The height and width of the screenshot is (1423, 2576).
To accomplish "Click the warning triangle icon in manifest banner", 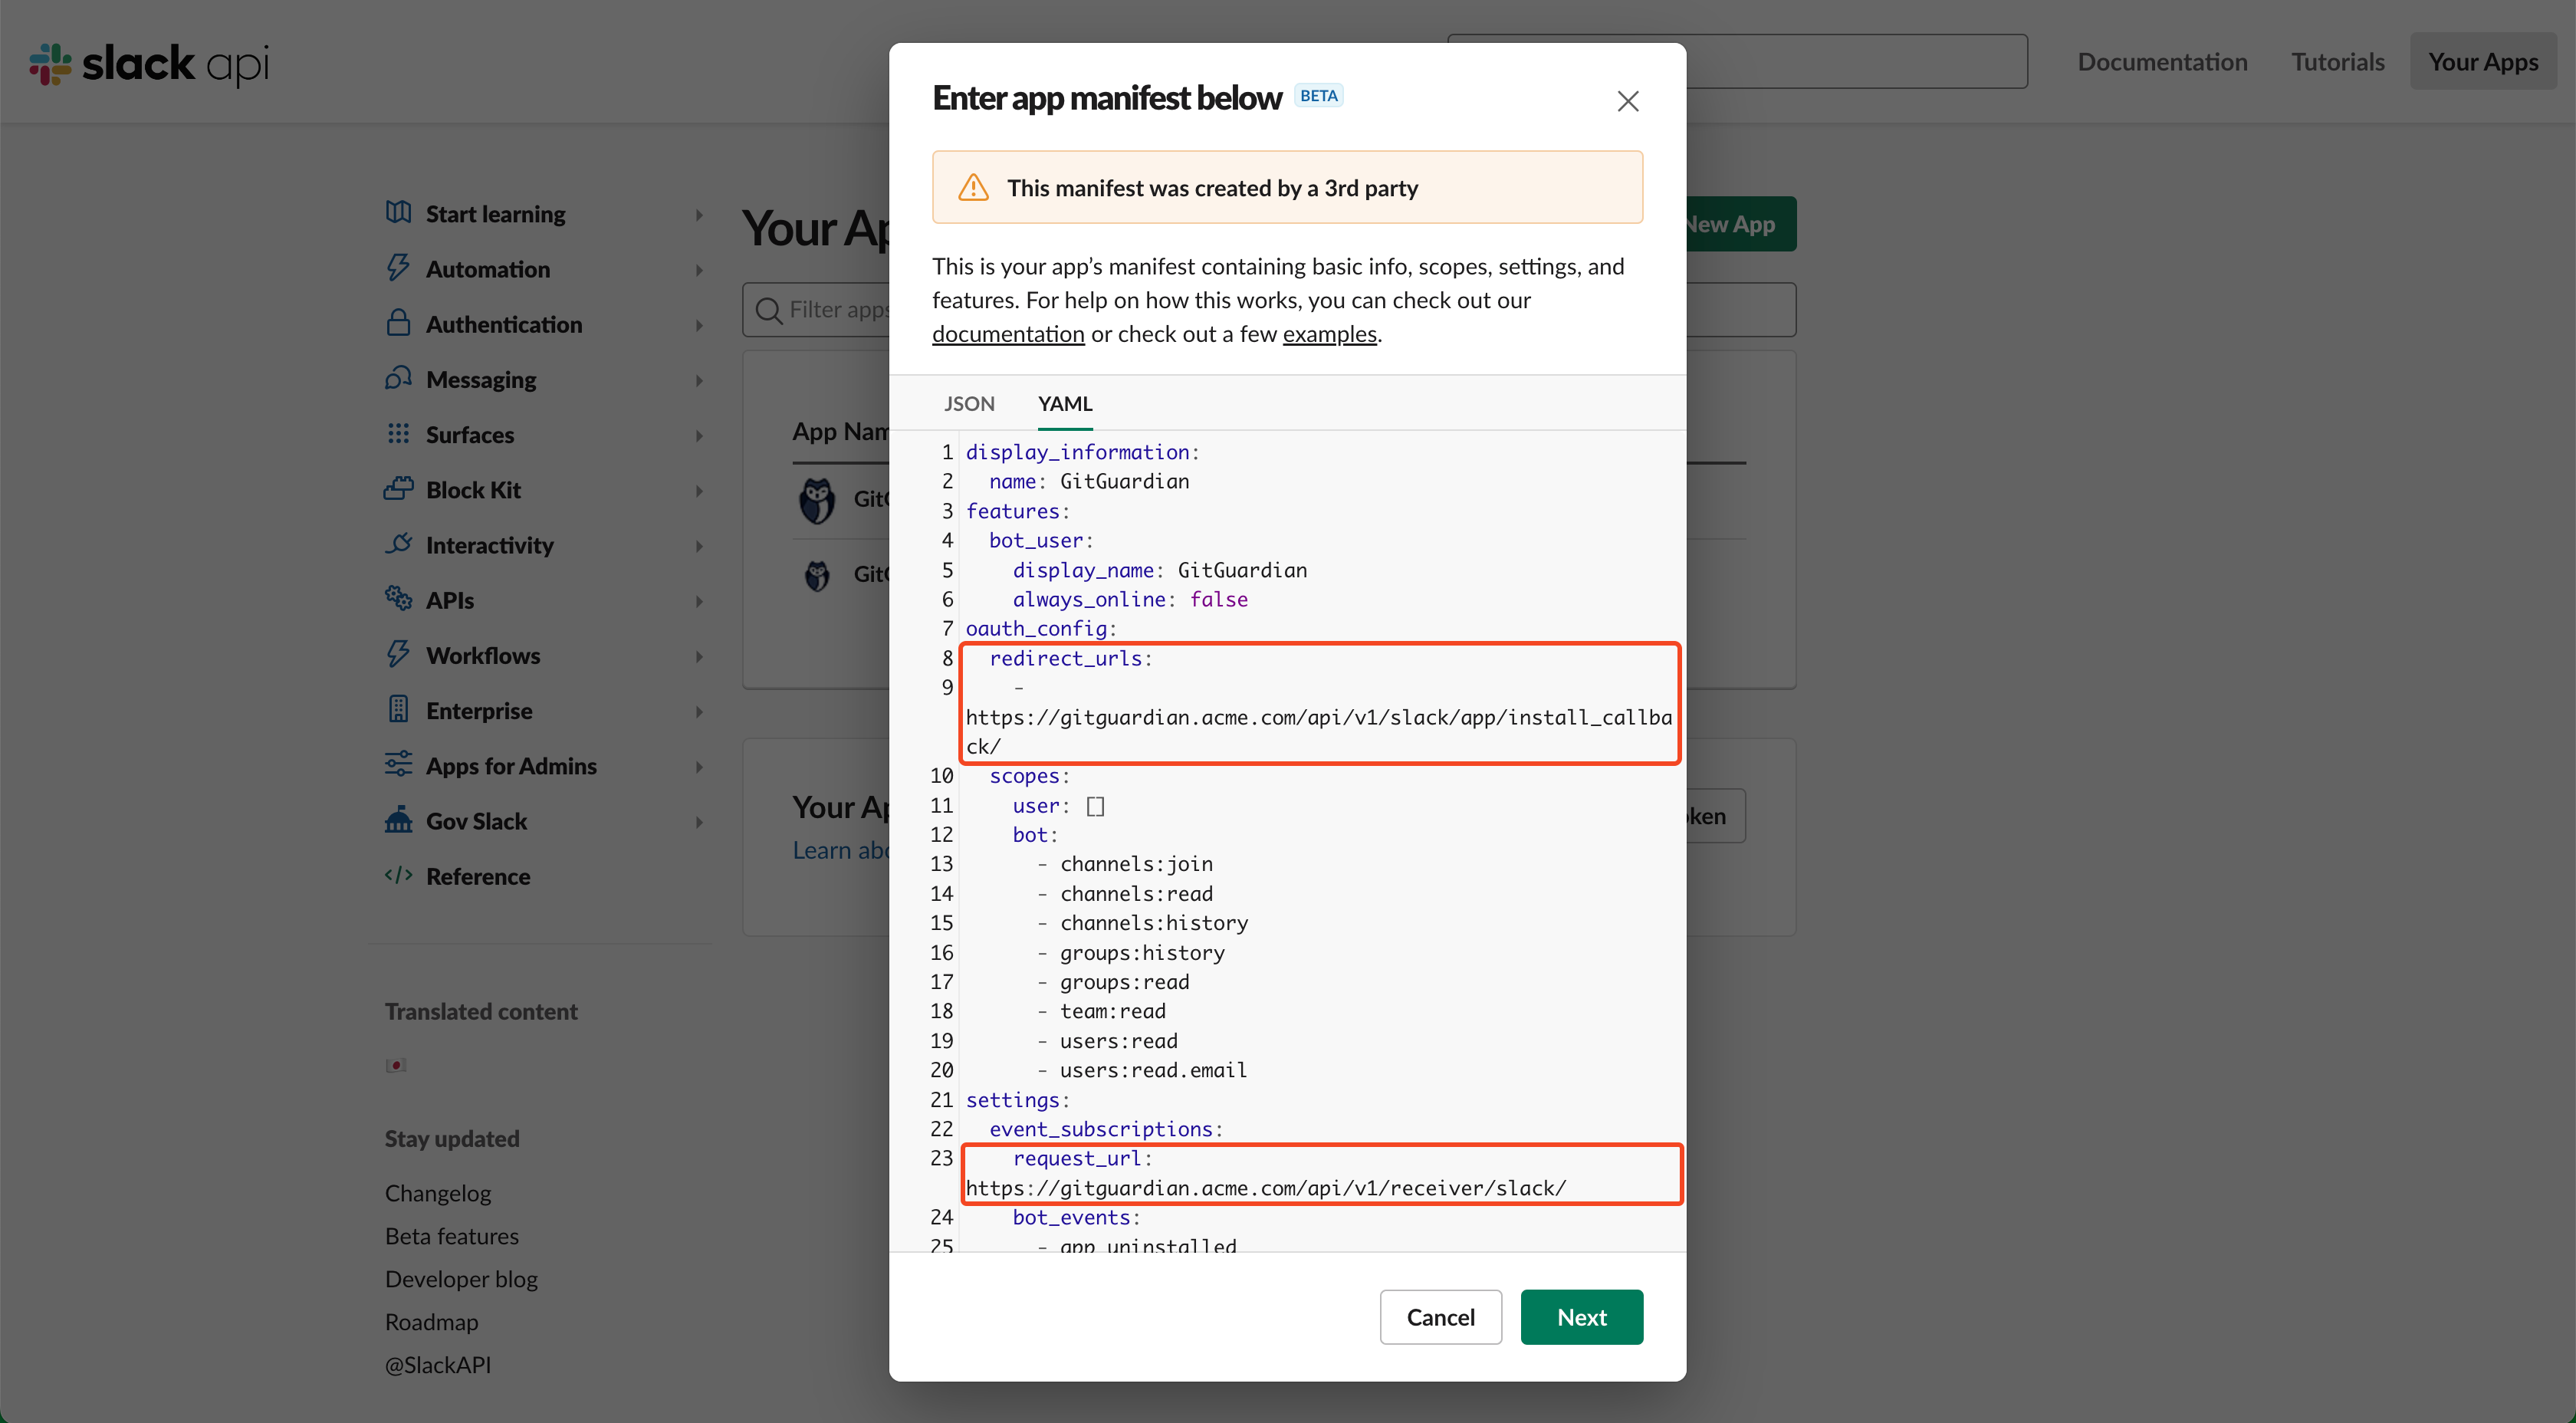I will [973, 188].
